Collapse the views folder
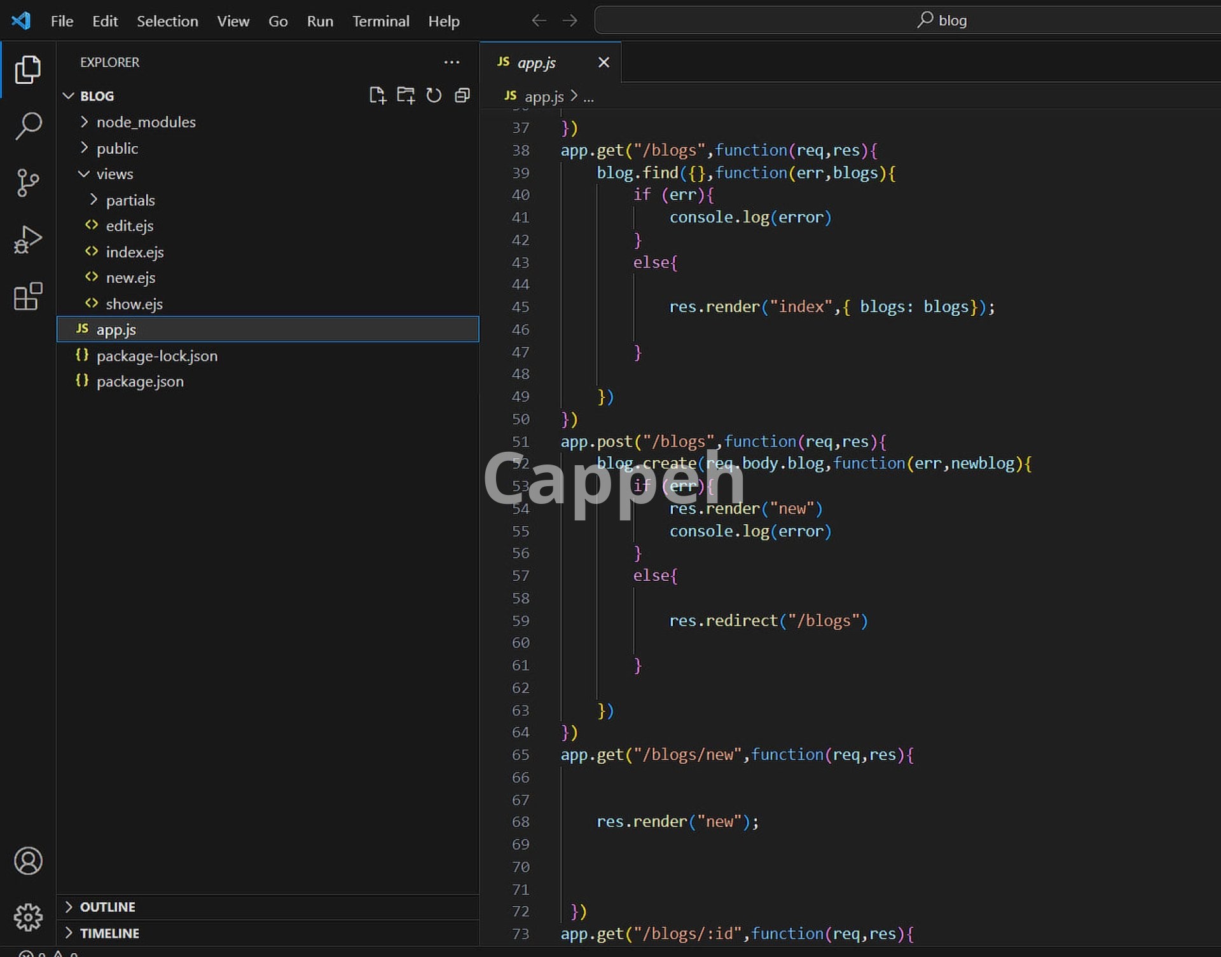The width and height of the screenshot is (1221, 957). 114,174
